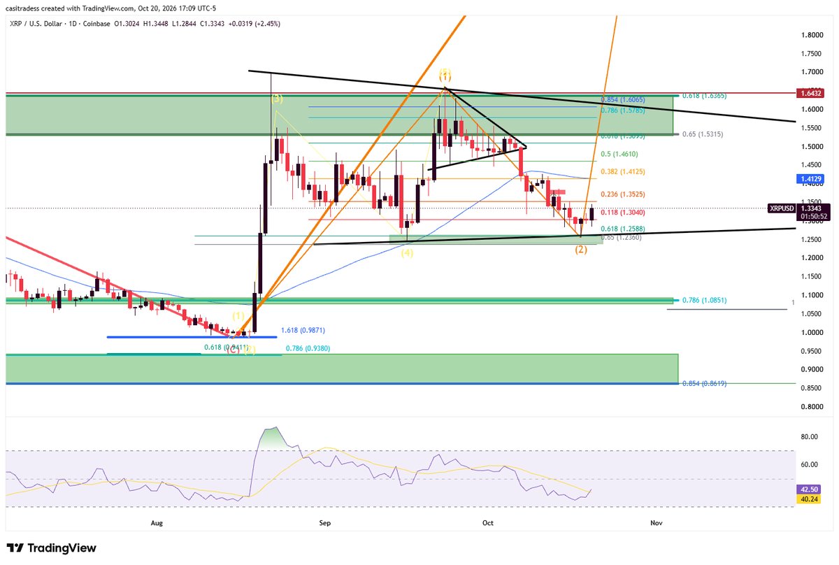Select the extension label 1.618 (0.9871)
Screen dimensions: 839x565
click(x=304, y=329)
